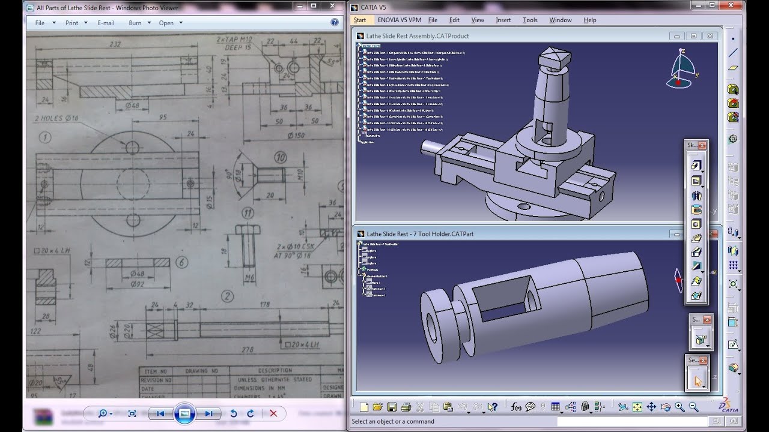Select the Pocket tool in floating toolbar
This screenshot has width=769, height=432.
pos(696,180)
